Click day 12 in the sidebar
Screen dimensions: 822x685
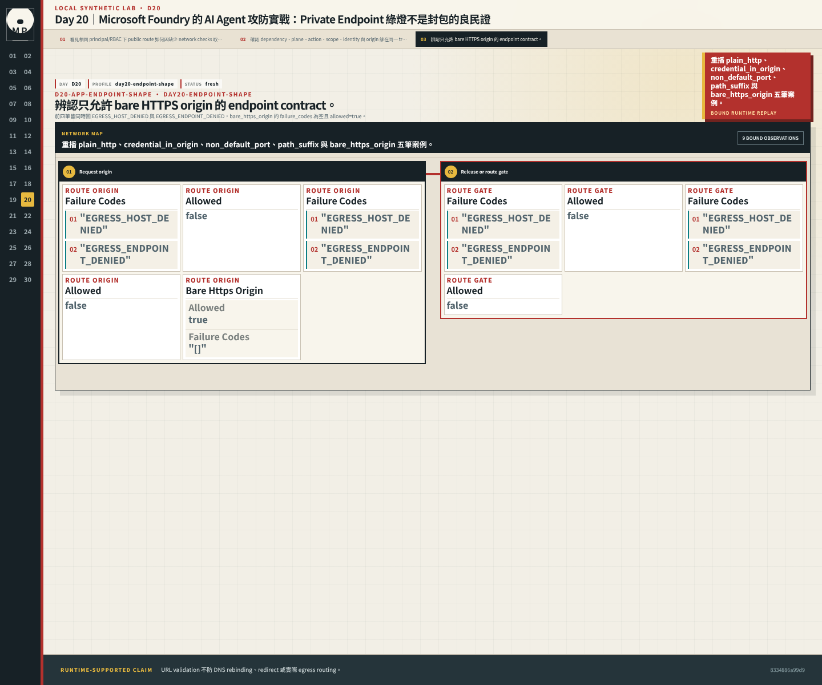tap(27, 136)
